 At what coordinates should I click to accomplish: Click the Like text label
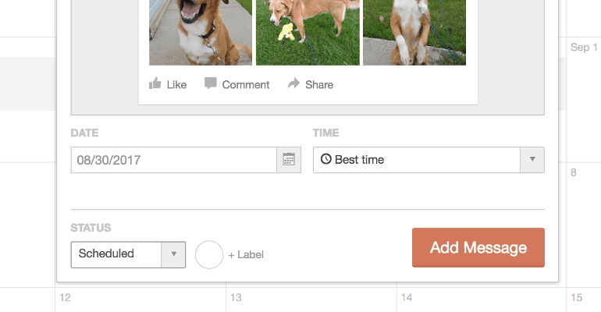tap(177, 84)
